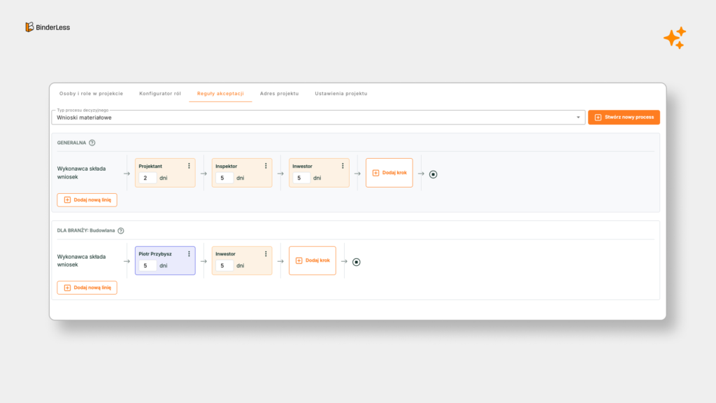
Task: Open three-dot menu on Projektant step
Action: (x=189, y=166)
